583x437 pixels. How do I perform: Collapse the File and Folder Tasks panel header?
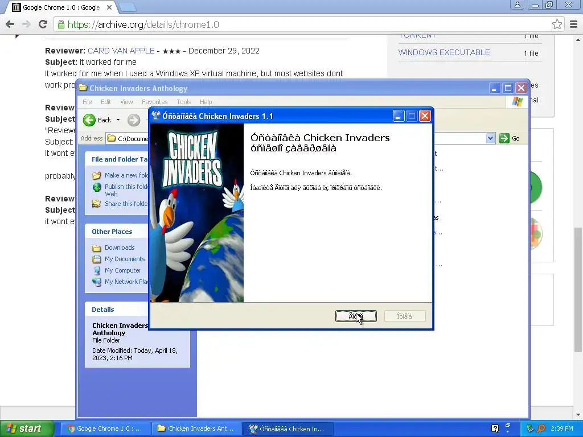point(117,159)
